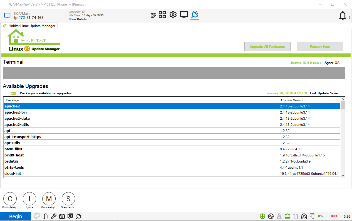Click version 9.4ubuntu4.11 cell

point(310,149)
